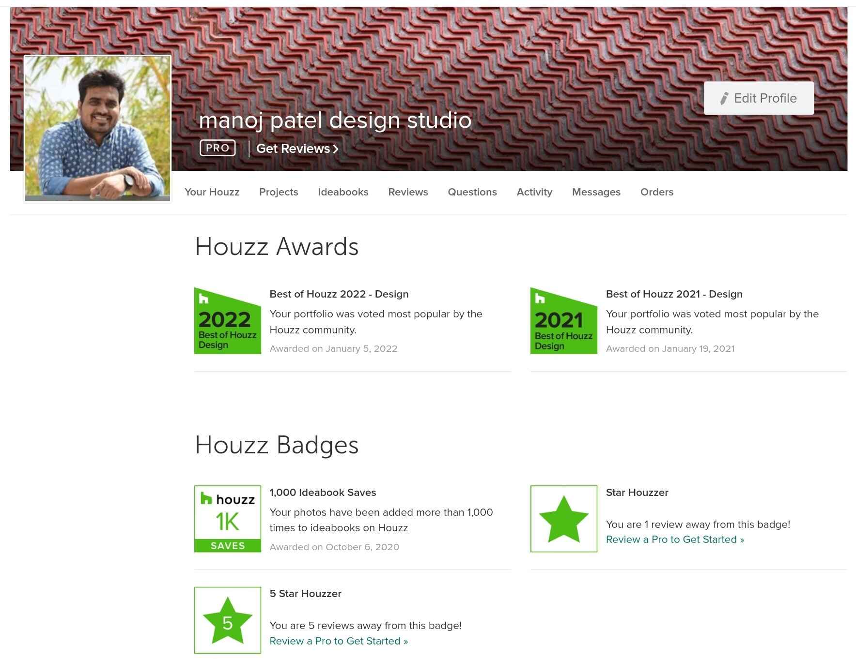Screen dimensions: 856x659
Task: Click the 5 Star Houzzer title text
Action: [305, 594]
